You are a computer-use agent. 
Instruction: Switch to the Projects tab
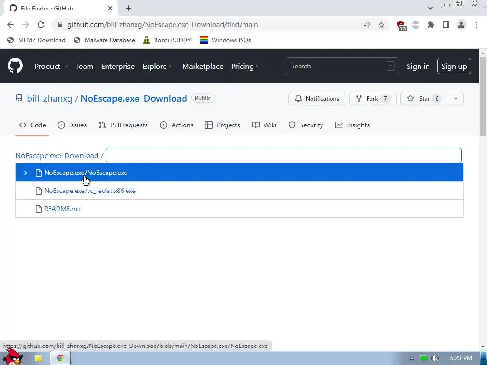(x=223, y=125)
